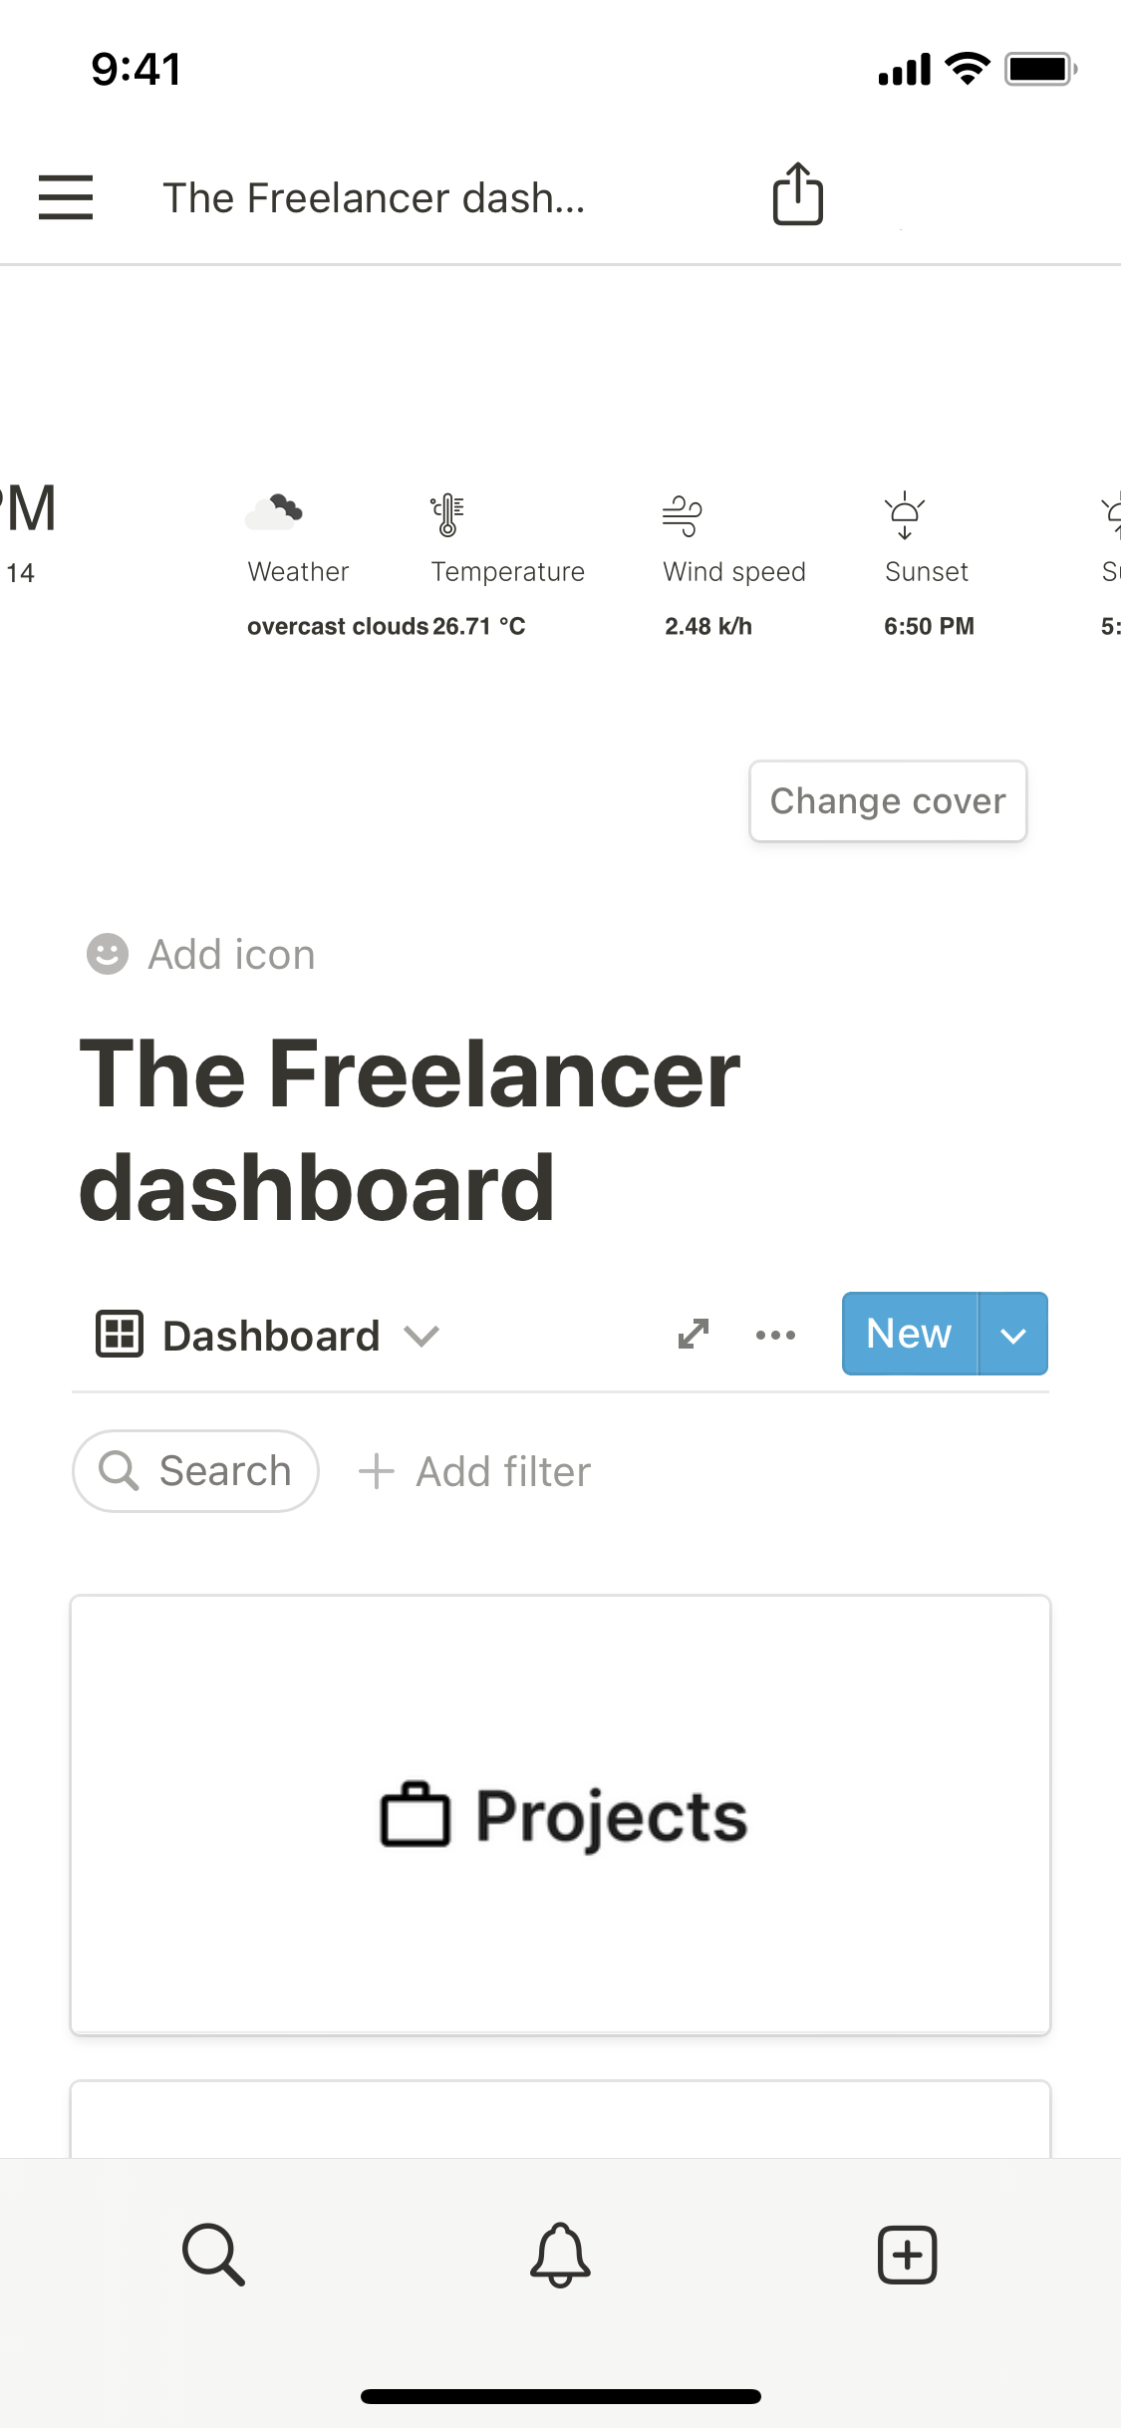Image resolution: width=1121 pixels, height=2428 pixels.
Task: Tap the thermometer Temperature icon
Action: [447, 515]
